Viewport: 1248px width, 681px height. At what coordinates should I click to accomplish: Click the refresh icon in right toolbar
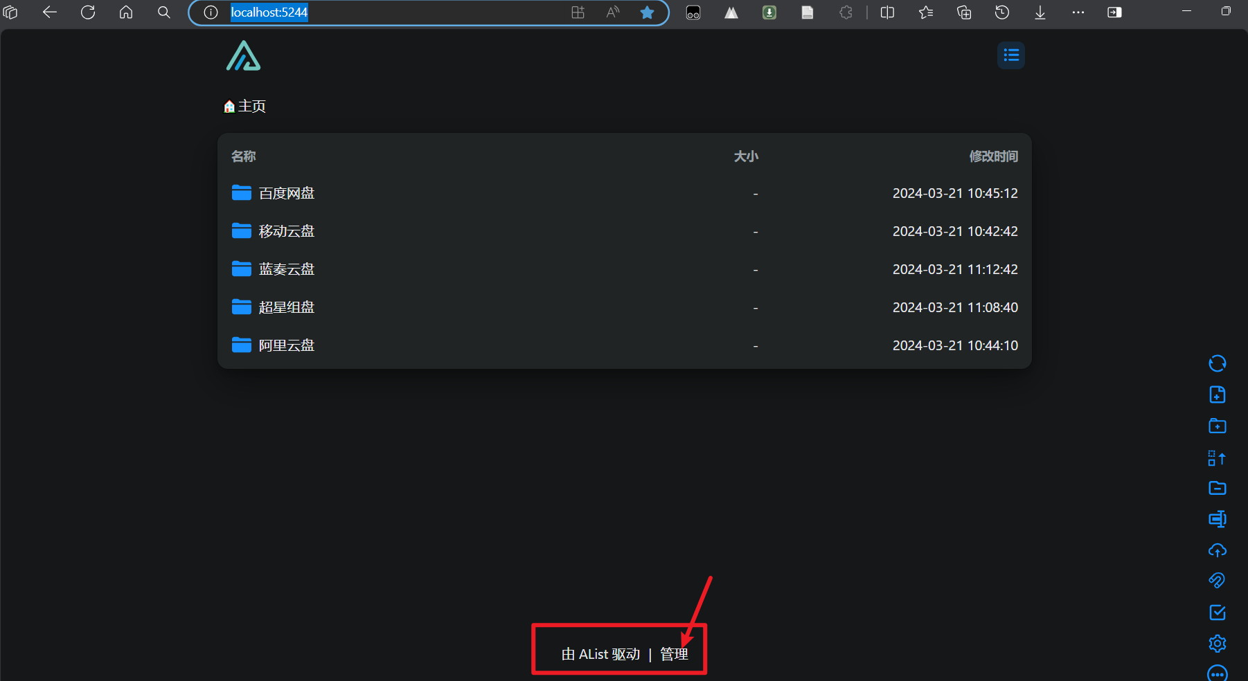point(1218,364)
